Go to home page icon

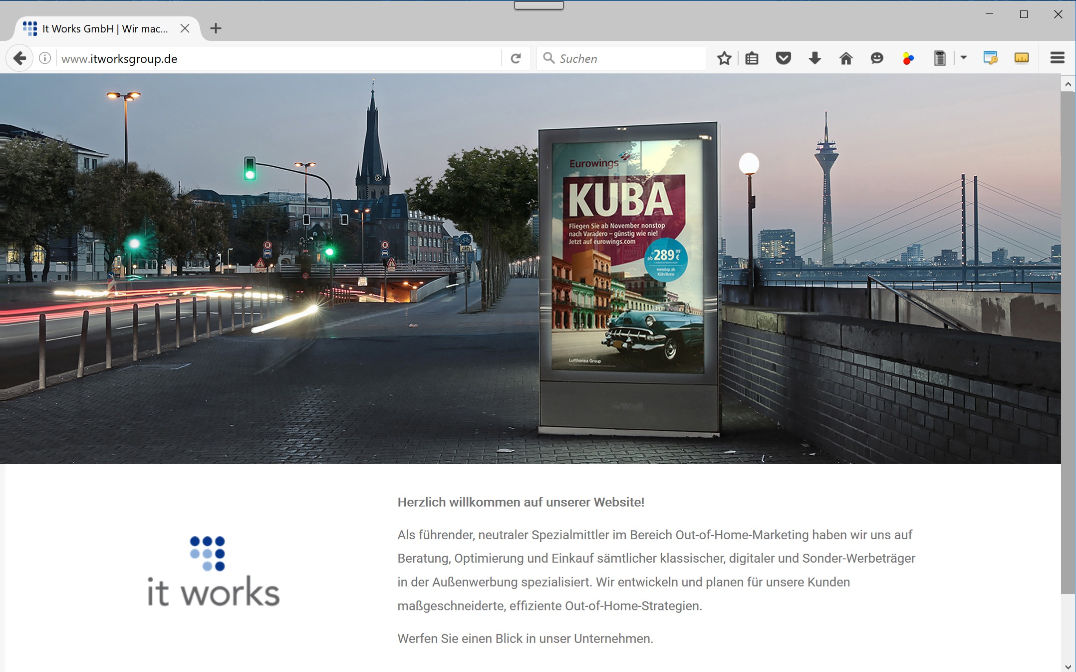pos(846,58)
